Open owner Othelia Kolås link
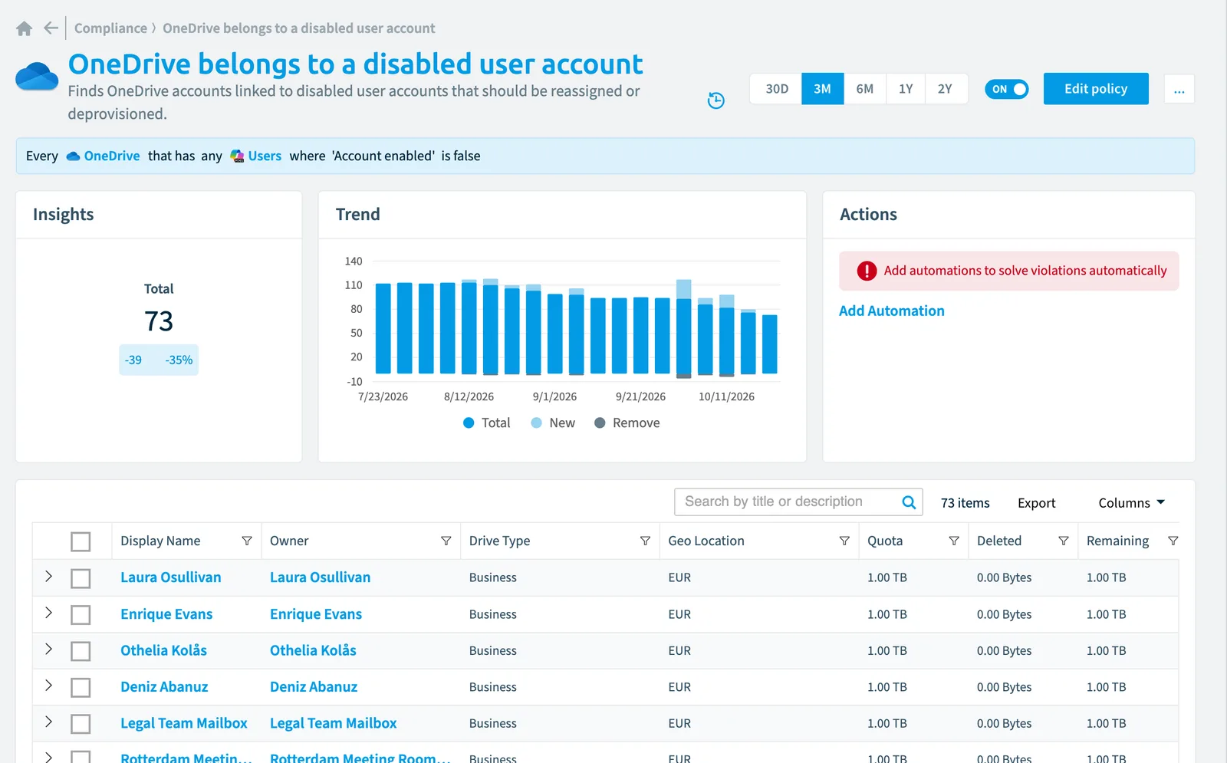 tap(313, 650)
